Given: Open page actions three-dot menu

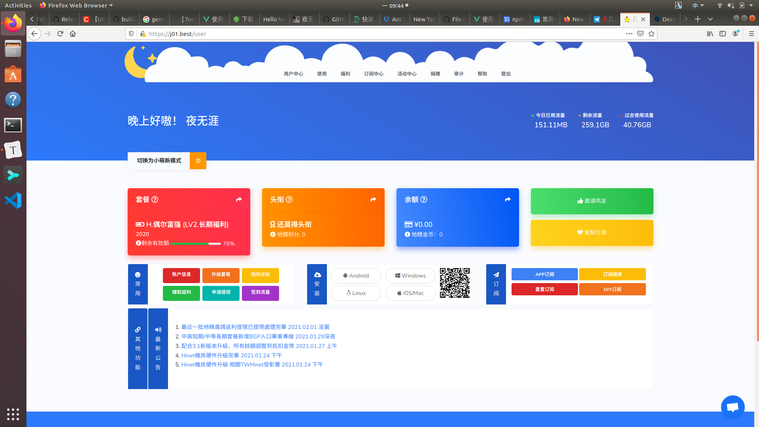Looking at the screenshot, I should pos(629,34).
